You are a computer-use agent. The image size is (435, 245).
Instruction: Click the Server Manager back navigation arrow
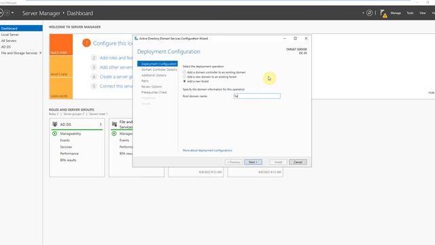tap(1, 13)
